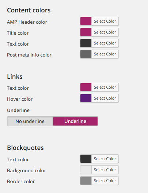
Task: Select the Underline toggle option
Action: (x=75, y=121)
